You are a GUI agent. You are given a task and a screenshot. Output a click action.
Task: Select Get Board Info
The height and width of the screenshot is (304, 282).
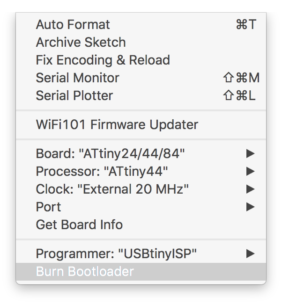coord(141,224)
